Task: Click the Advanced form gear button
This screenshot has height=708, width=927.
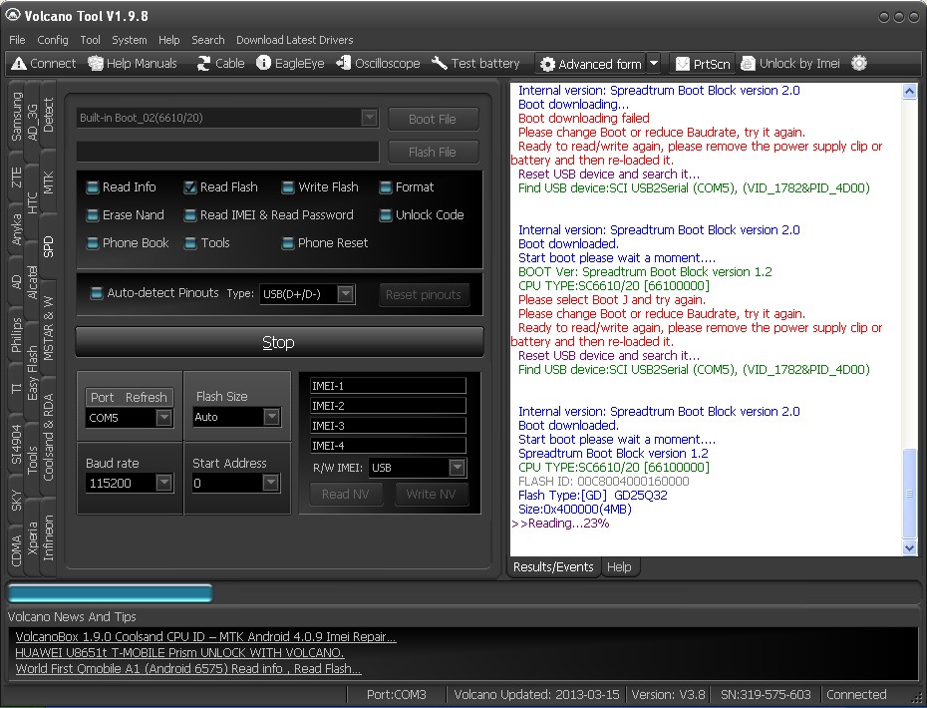Action: (591, 64)
